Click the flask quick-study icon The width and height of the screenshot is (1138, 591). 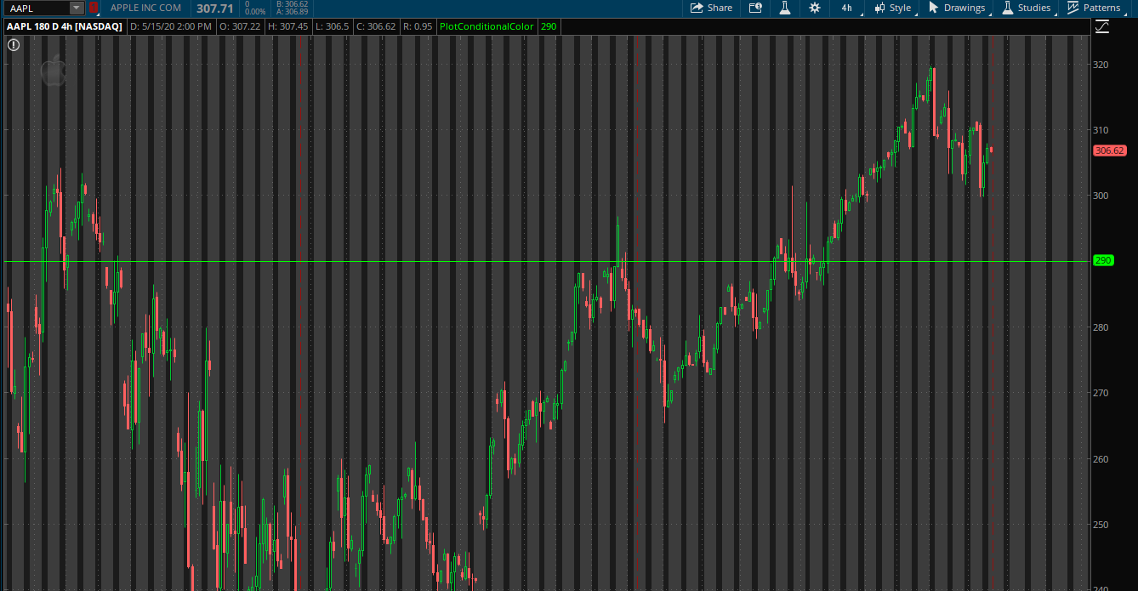point(785,8)
